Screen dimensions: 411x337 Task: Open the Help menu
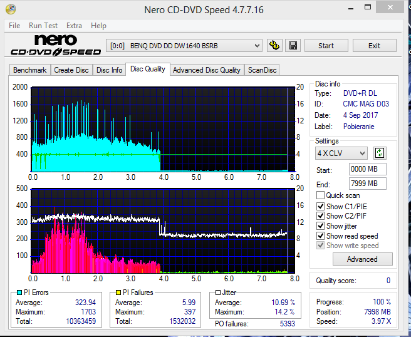click(x=98, y=26)
